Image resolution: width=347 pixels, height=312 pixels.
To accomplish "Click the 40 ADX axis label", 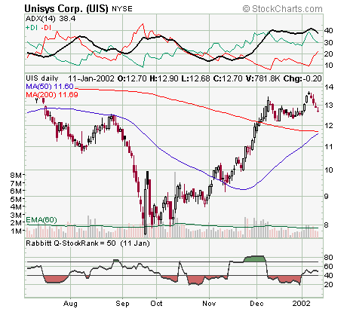I will (329, 31).
